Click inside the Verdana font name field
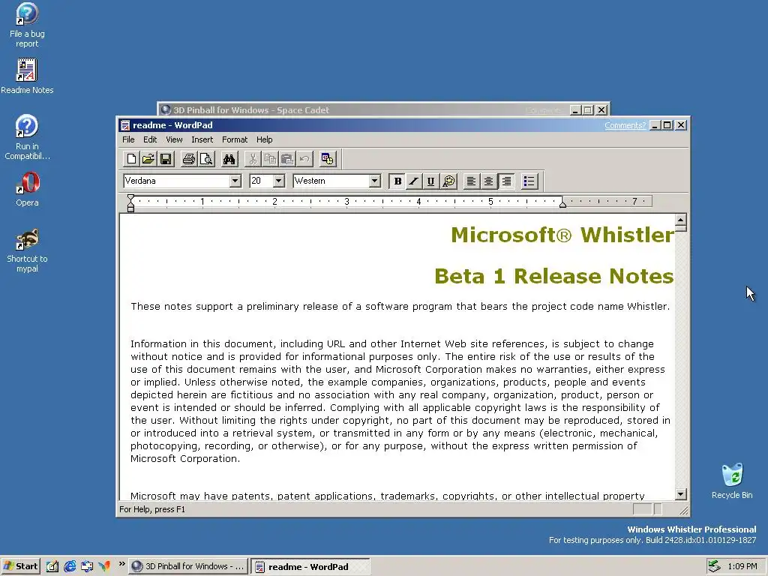 point(176,181)
